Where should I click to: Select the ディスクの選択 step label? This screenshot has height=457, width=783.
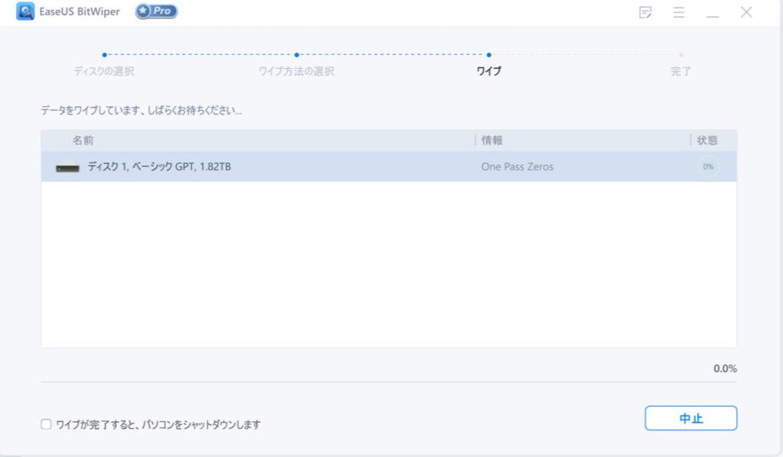(104, 72)
